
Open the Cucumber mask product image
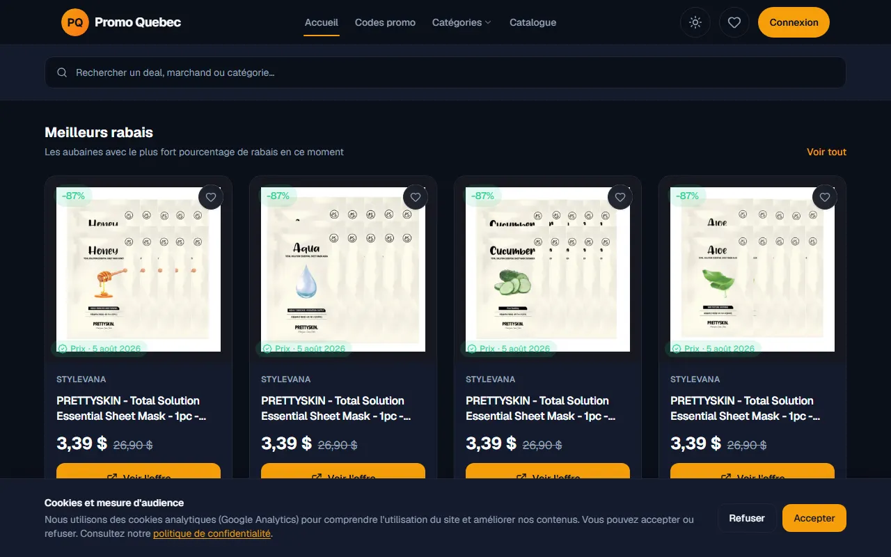548,269
